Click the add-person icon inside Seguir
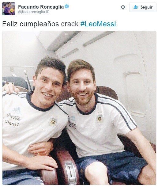This screenshot has height=187, width=158. pyautogui.click(x=136, y=7)
